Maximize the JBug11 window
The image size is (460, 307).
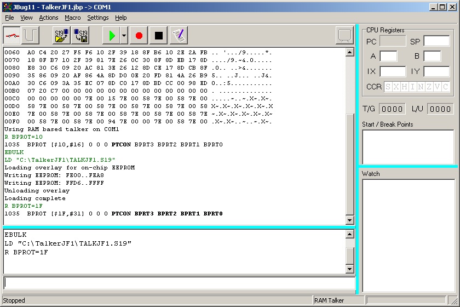[x=442, y=7]
